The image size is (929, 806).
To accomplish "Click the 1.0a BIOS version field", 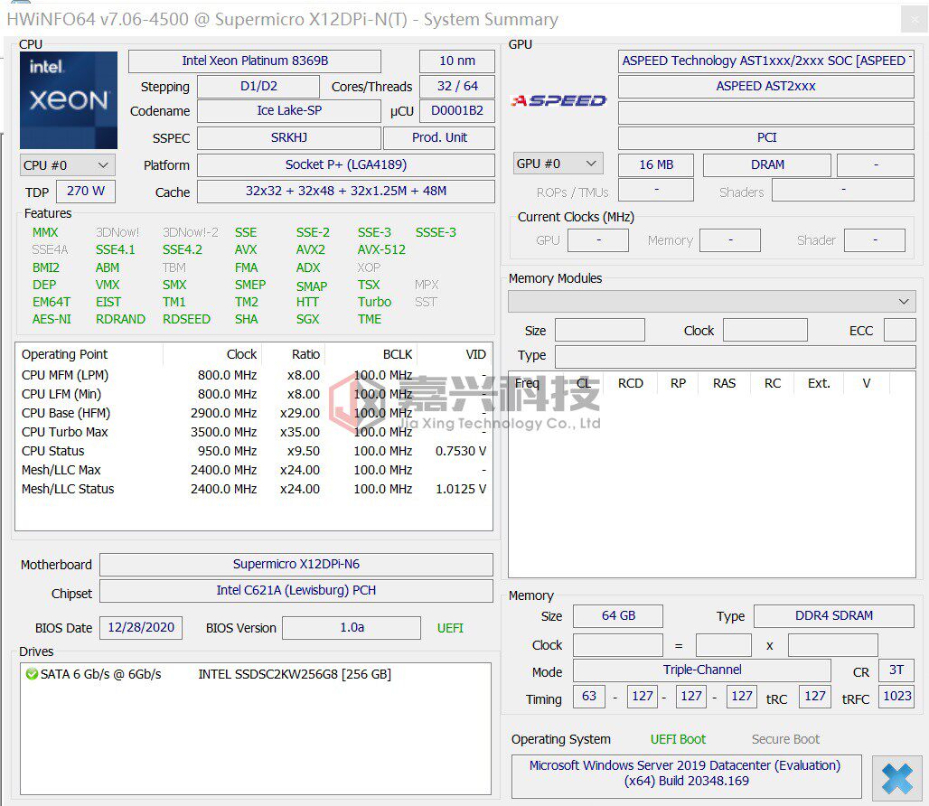I will 352,628.
